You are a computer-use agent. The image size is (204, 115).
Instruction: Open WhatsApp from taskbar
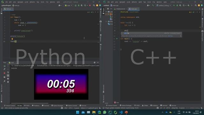pos(105,112)
